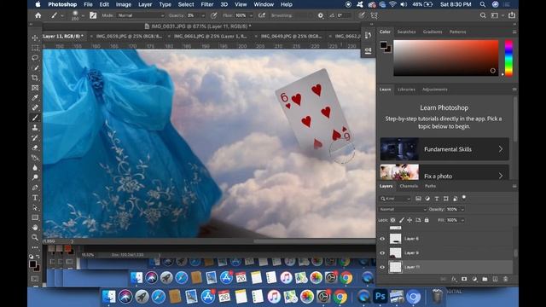
Task: Toggle airbrush-style build-up in options bar
Action: point(262,15)
